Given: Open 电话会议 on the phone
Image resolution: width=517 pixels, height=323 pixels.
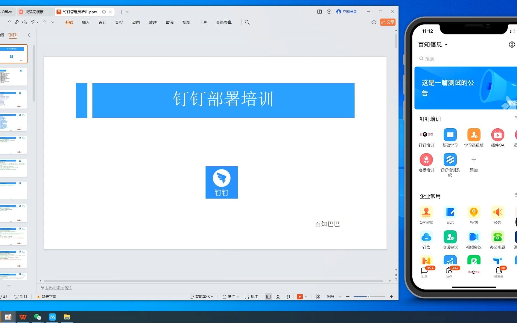Looking at the screenshot, I should [450, 240].
